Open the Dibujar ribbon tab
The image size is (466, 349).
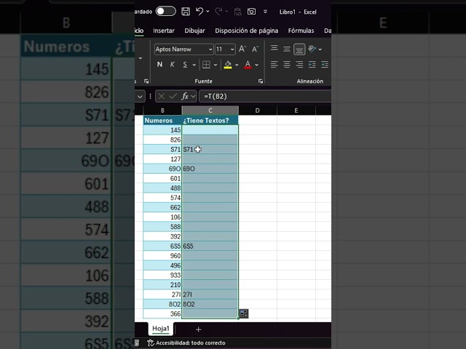click(194, 31)
